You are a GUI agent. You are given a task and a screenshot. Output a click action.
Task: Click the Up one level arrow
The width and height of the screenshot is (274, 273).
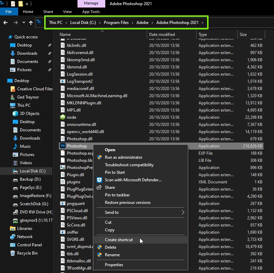pos(31,23)
